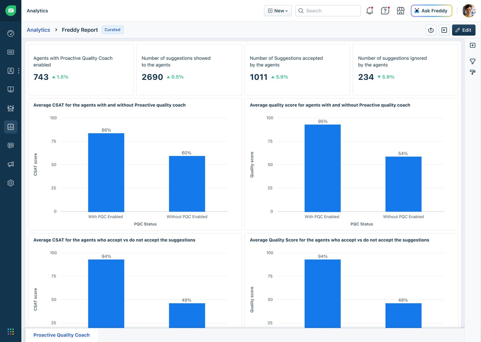Open the Tickets icon in sidebar
Image resolution: width=481 pixels, height=342 pixels.
(x=11, y=52)
